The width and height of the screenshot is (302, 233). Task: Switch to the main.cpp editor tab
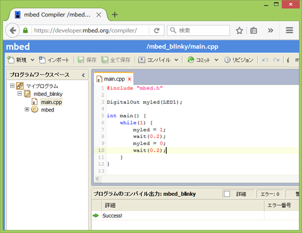pos(115,79)
